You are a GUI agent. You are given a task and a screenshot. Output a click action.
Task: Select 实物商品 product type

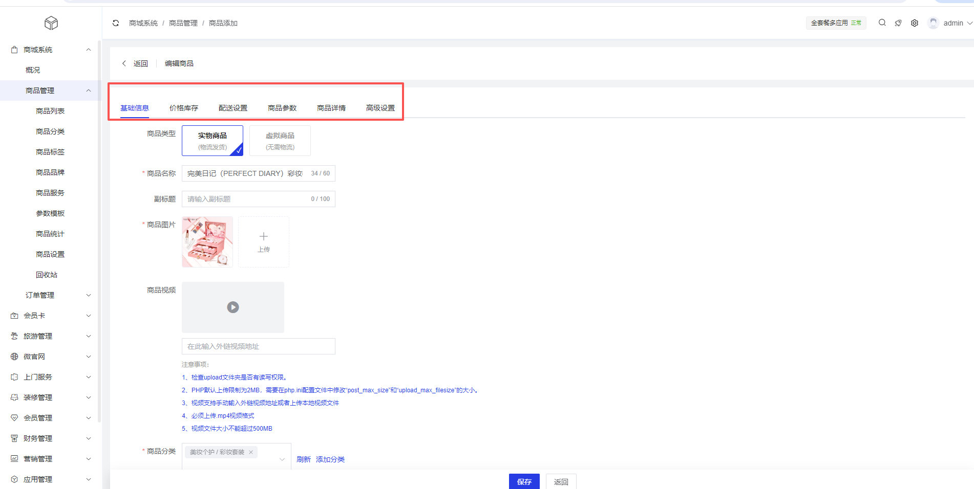213,141
